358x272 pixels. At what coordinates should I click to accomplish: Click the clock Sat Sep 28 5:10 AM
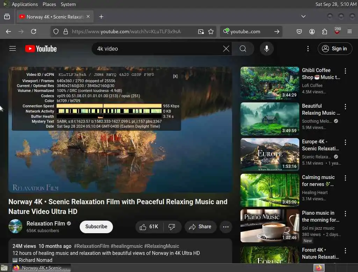click(336, 4)
